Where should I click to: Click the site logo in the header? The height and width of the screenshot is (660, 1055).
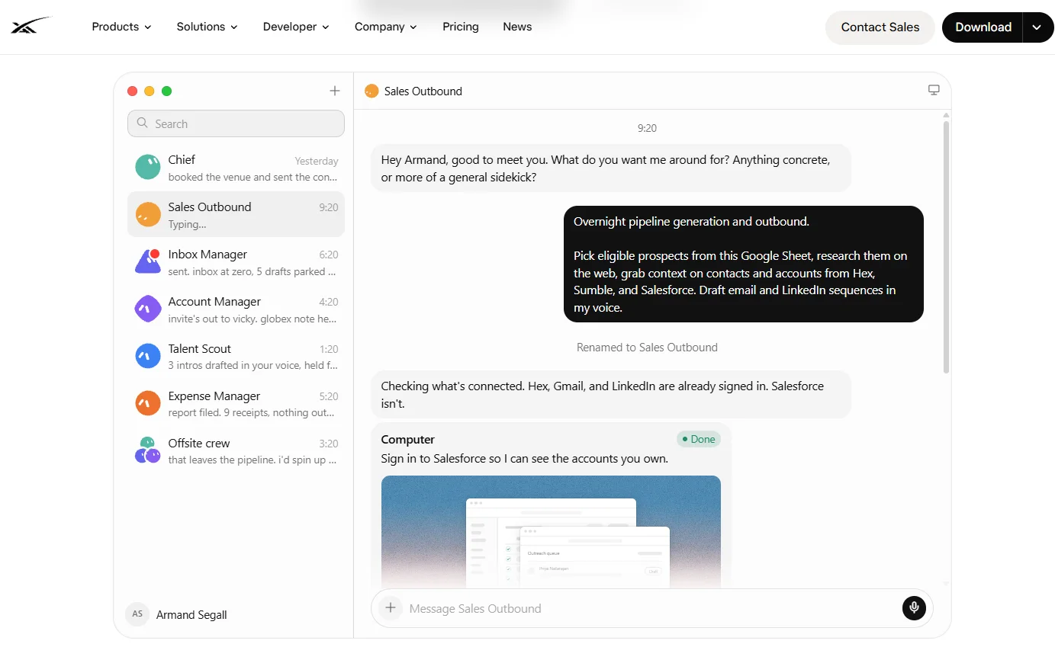[30, 27]
